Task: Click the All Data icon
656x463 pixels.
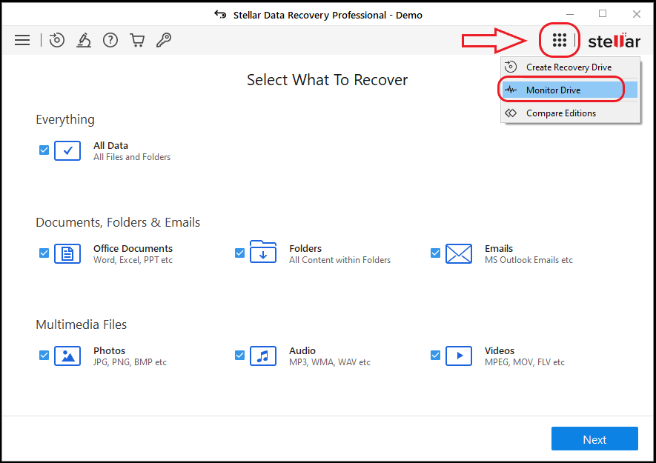Action: [x=67, y=150]
